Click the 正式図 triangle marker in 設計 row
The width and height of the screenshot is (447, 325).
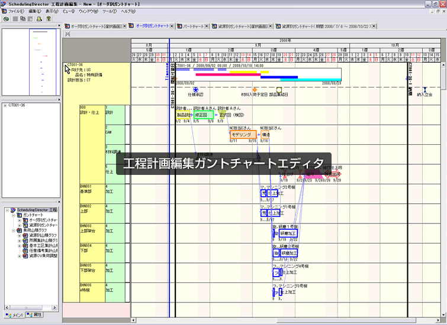[x=221, y=115]
